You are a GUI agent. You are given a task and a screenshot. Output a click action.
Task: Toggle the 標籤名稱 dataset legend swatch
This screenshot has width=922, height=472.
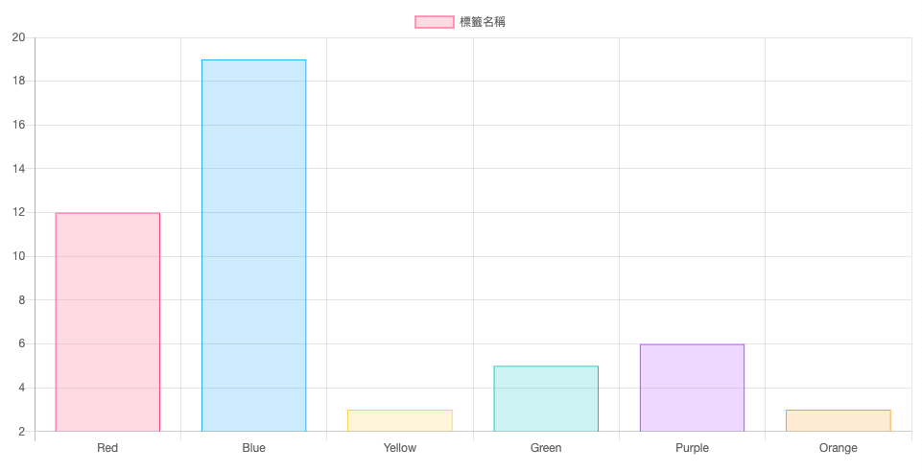tap(434, 22)
